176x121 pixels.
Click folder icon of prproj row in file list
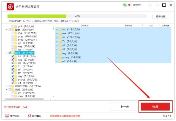pos(60,57)
